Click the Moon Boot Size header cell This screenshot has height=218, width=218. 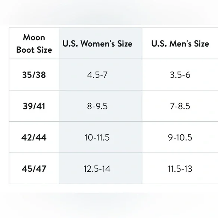pos(34,43)
